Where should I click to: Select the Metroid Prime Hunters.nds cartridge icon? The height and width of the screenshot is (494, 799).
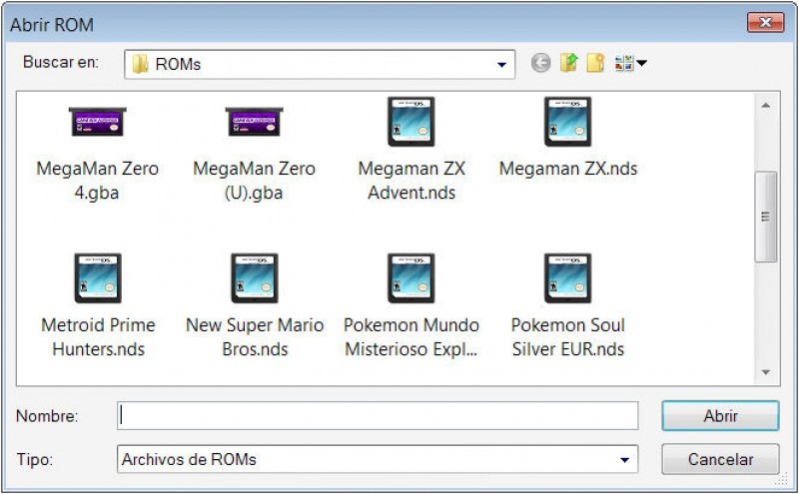pos(98,278)
